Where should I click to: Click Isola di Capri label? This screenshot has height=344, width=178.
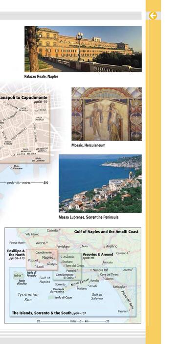(x=64, y=297)
